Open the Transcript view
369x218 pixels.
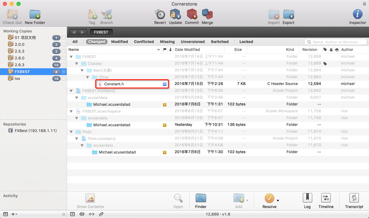(354, 198)
